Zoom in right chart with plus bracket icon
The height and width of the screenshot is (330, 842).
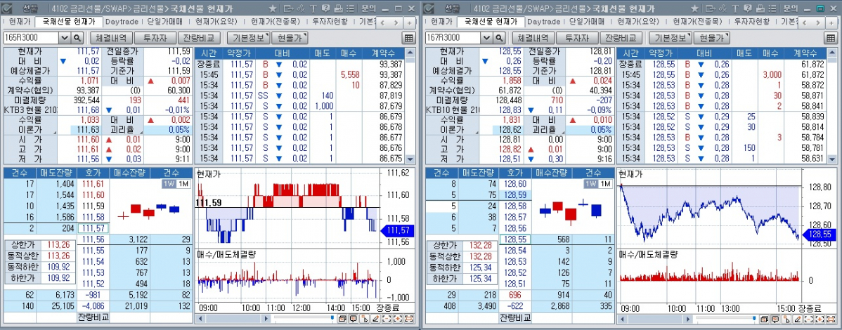pos(820,319)
